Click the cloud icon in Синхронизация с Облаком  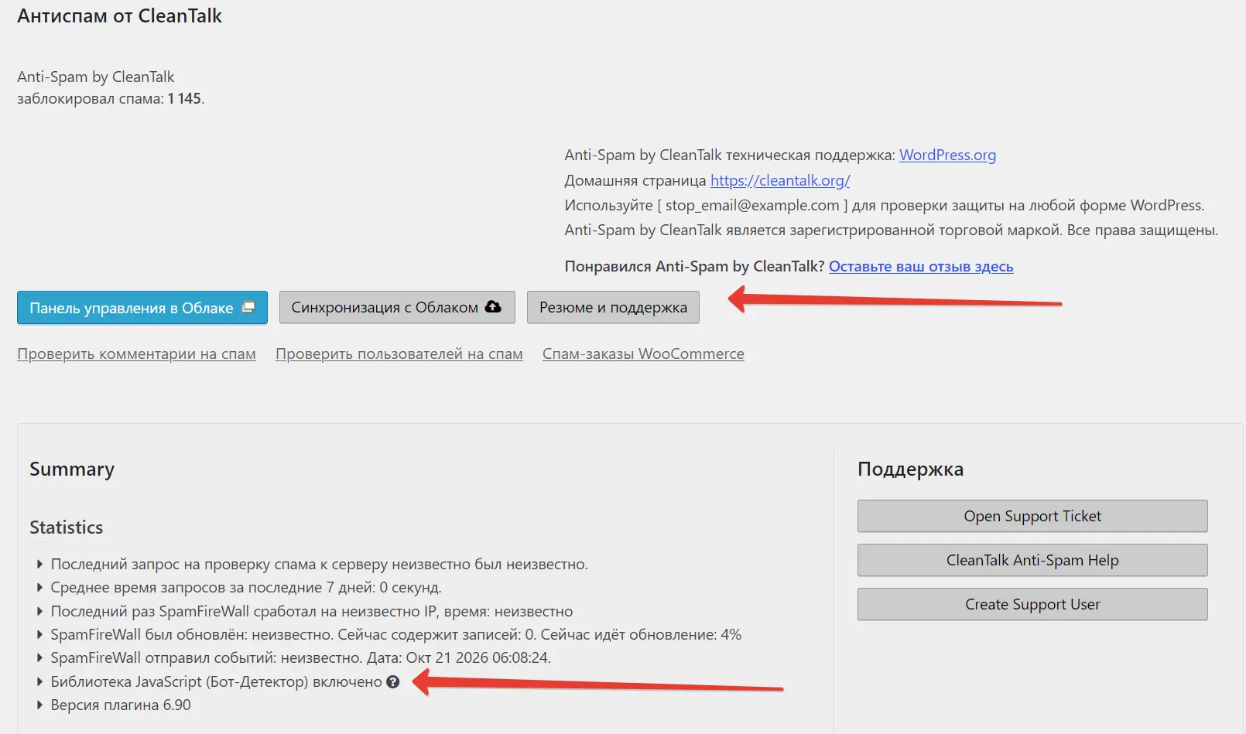[493, 307]
